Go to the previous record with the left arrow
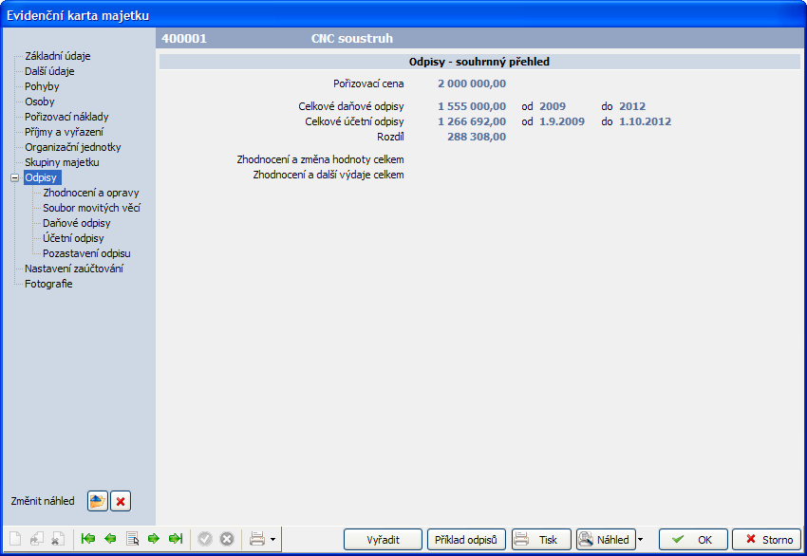Viewport: 807px width, 556px height. (110, 539)
